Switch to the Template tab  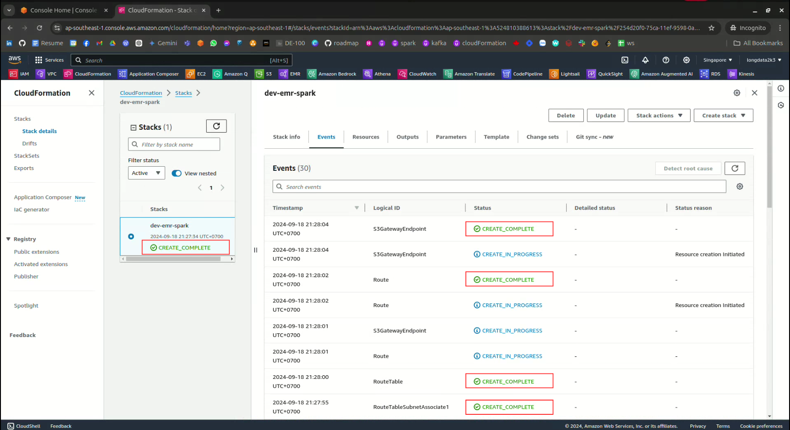pyautogui.click(x=496, y=137)
